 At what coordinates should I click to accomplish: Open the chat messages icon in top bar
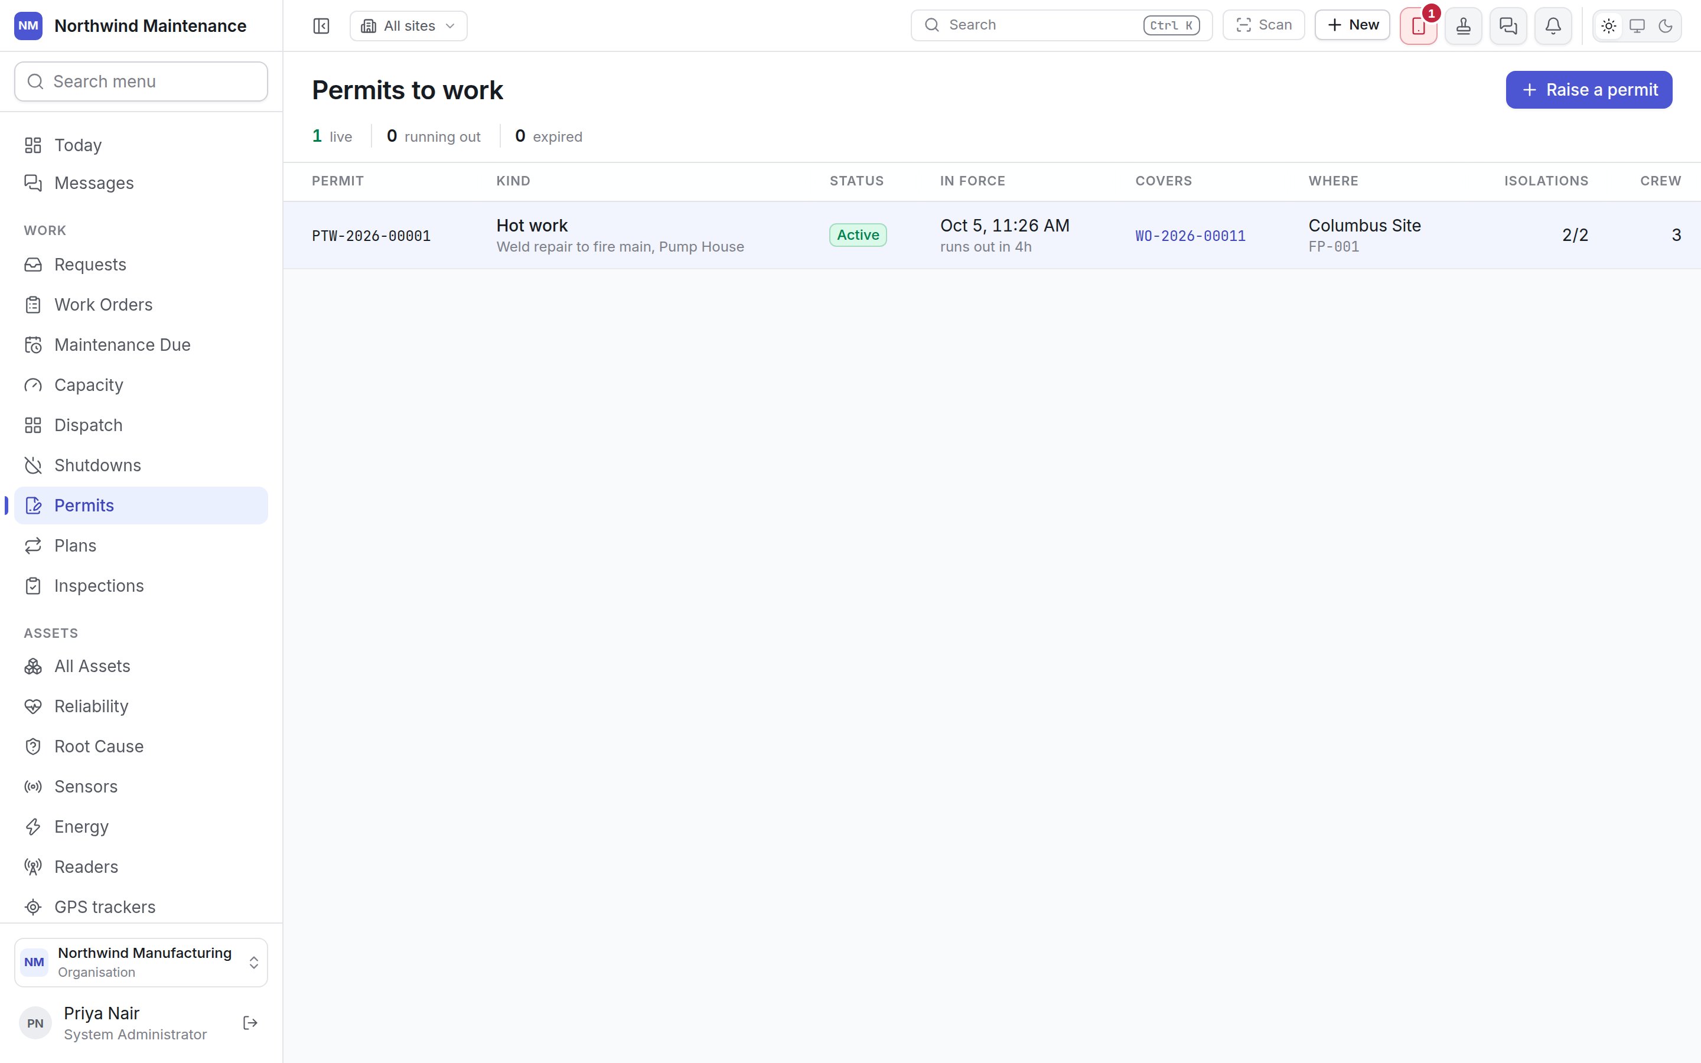1508,26
